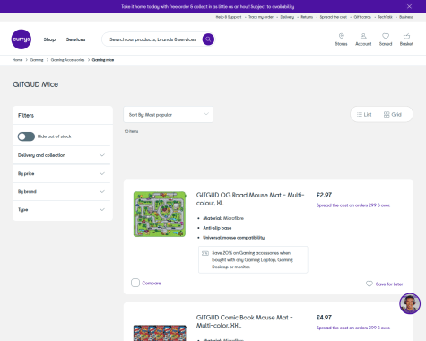Expand By price filter
The height and width of the screenshot is (341, 426).
pos(61,173)
